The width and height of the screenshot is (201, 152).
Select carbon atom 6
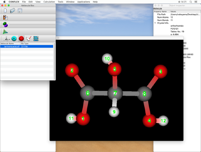click(x=87, y=93)
